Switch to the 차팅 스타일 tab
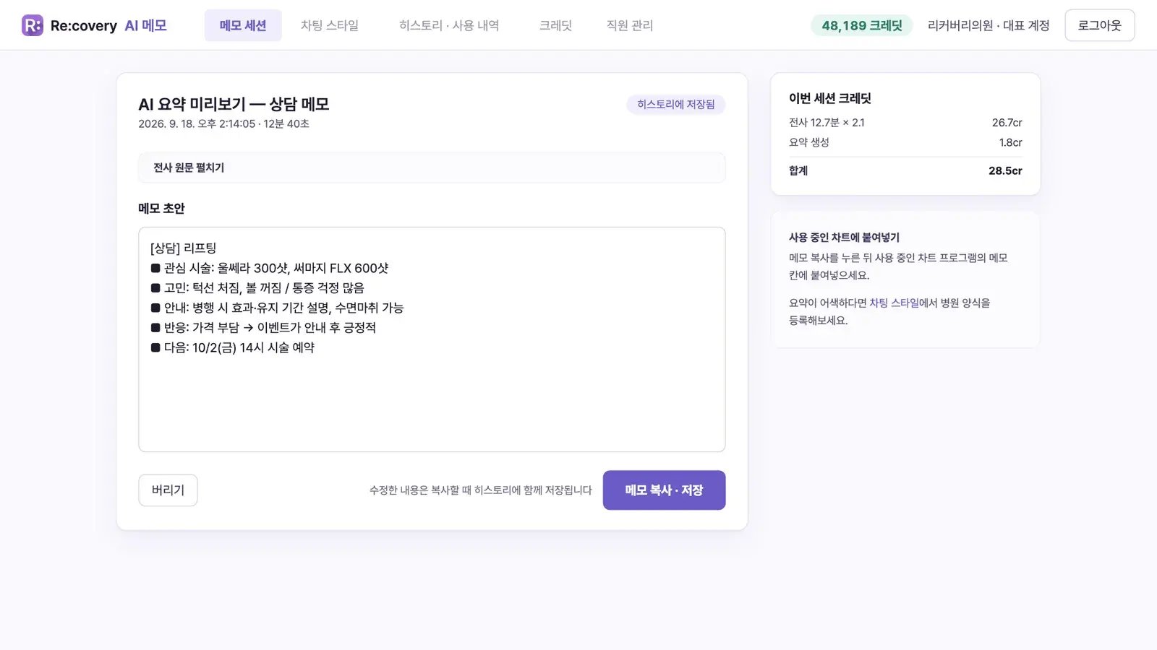Image resolution: width=1157 pixels, height=650 pixels. [330, 25]
